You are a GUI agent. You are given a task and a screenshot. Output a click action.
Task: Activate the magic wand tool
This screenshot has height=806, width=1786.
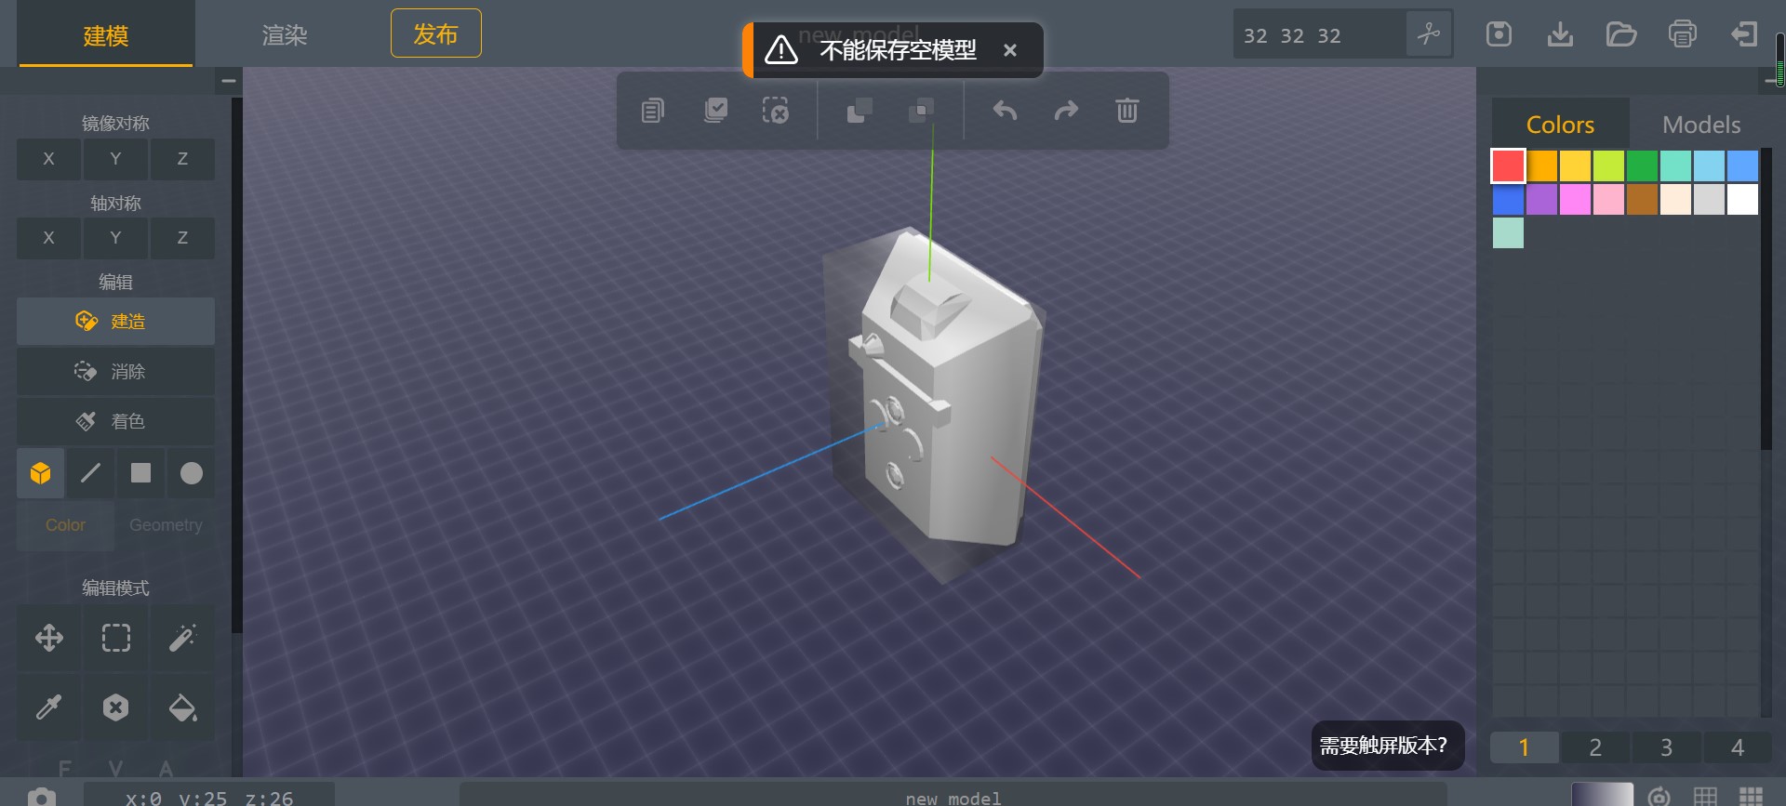click(x=182, y=638)
